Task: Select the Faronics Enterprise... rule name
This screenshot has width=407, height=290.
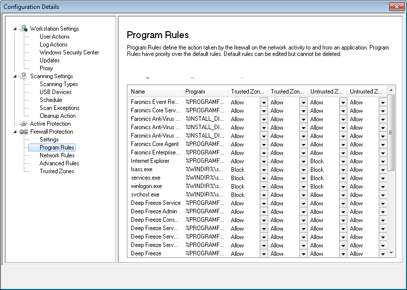Action: pyautogui.click(x=155, y=152)
